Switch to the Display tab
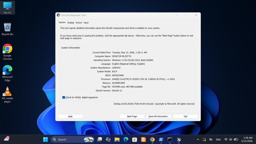256x144 pixels. [x=70, y=23]
